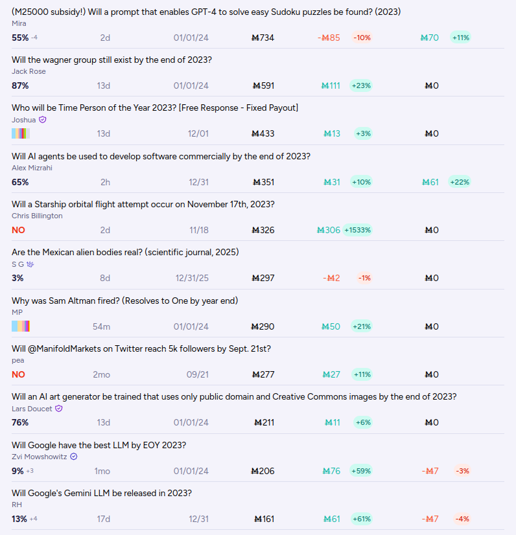Open the AI art generator public domain market
Viewport: 516px width, 535px height.
tap(234, 397)
